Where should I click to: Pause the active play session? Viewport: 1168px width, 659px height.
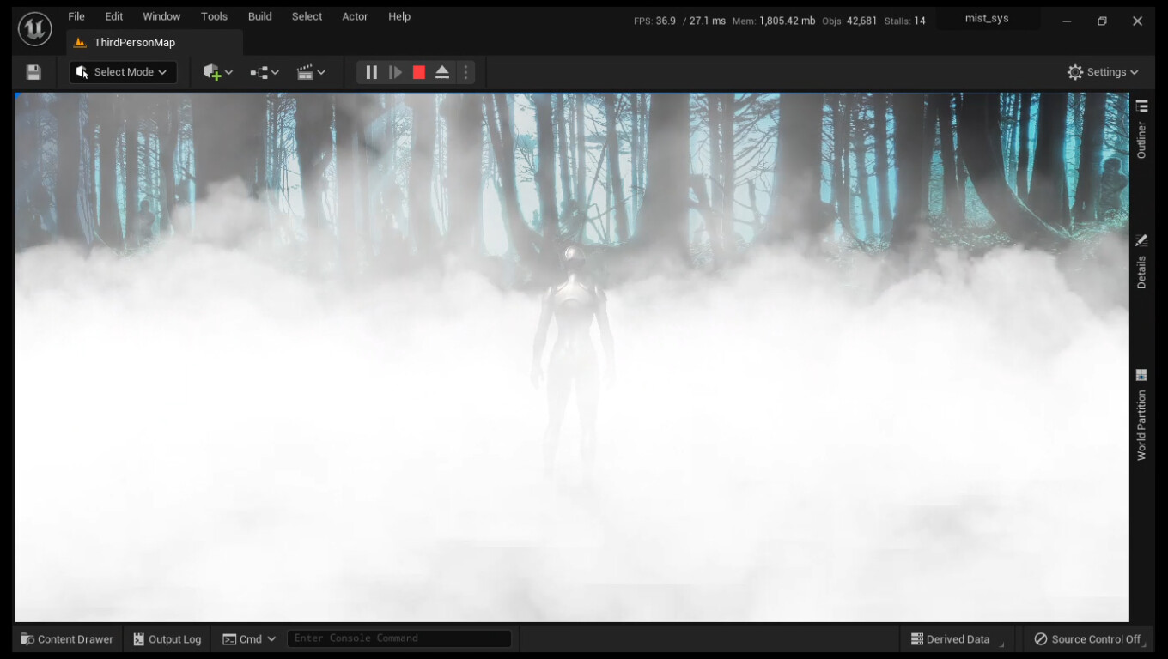pyautogui.click(x=371, y=72)
